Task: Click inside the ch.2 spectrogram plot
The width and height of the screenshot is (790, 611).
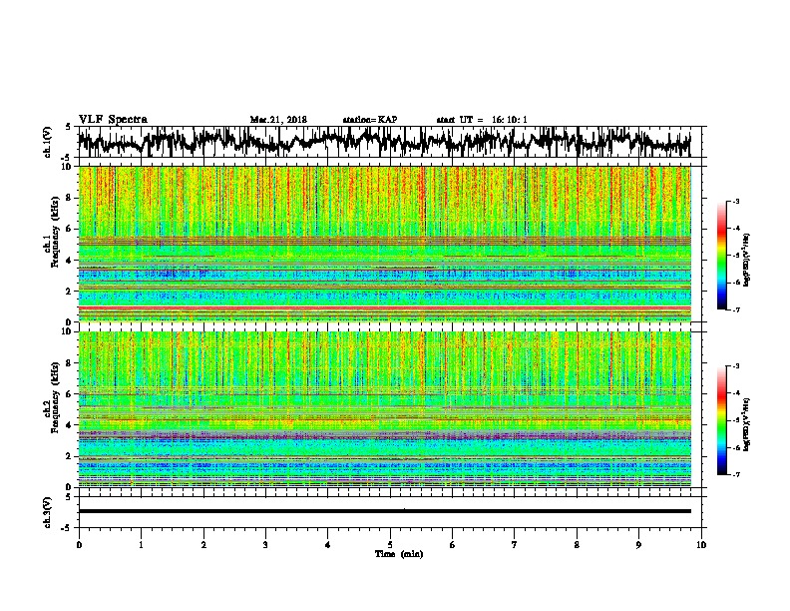Action: 384,409
